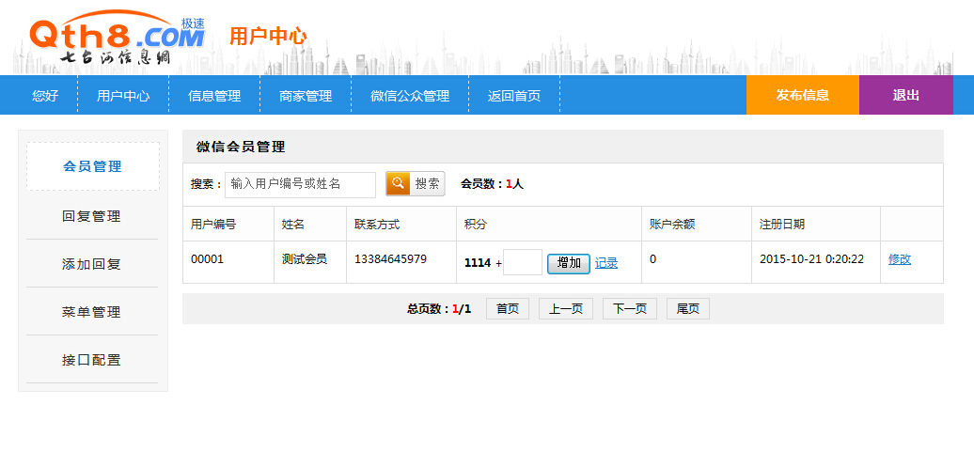
Task: Choose 添加回复 in the sidebar
Action: point(92,264)
